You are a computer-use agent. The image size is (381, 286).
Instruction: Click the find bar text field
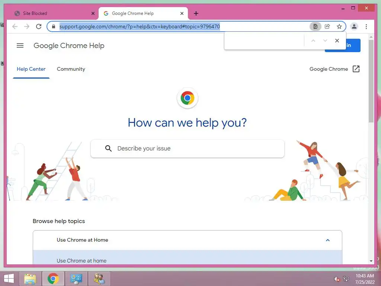point(265,41)
